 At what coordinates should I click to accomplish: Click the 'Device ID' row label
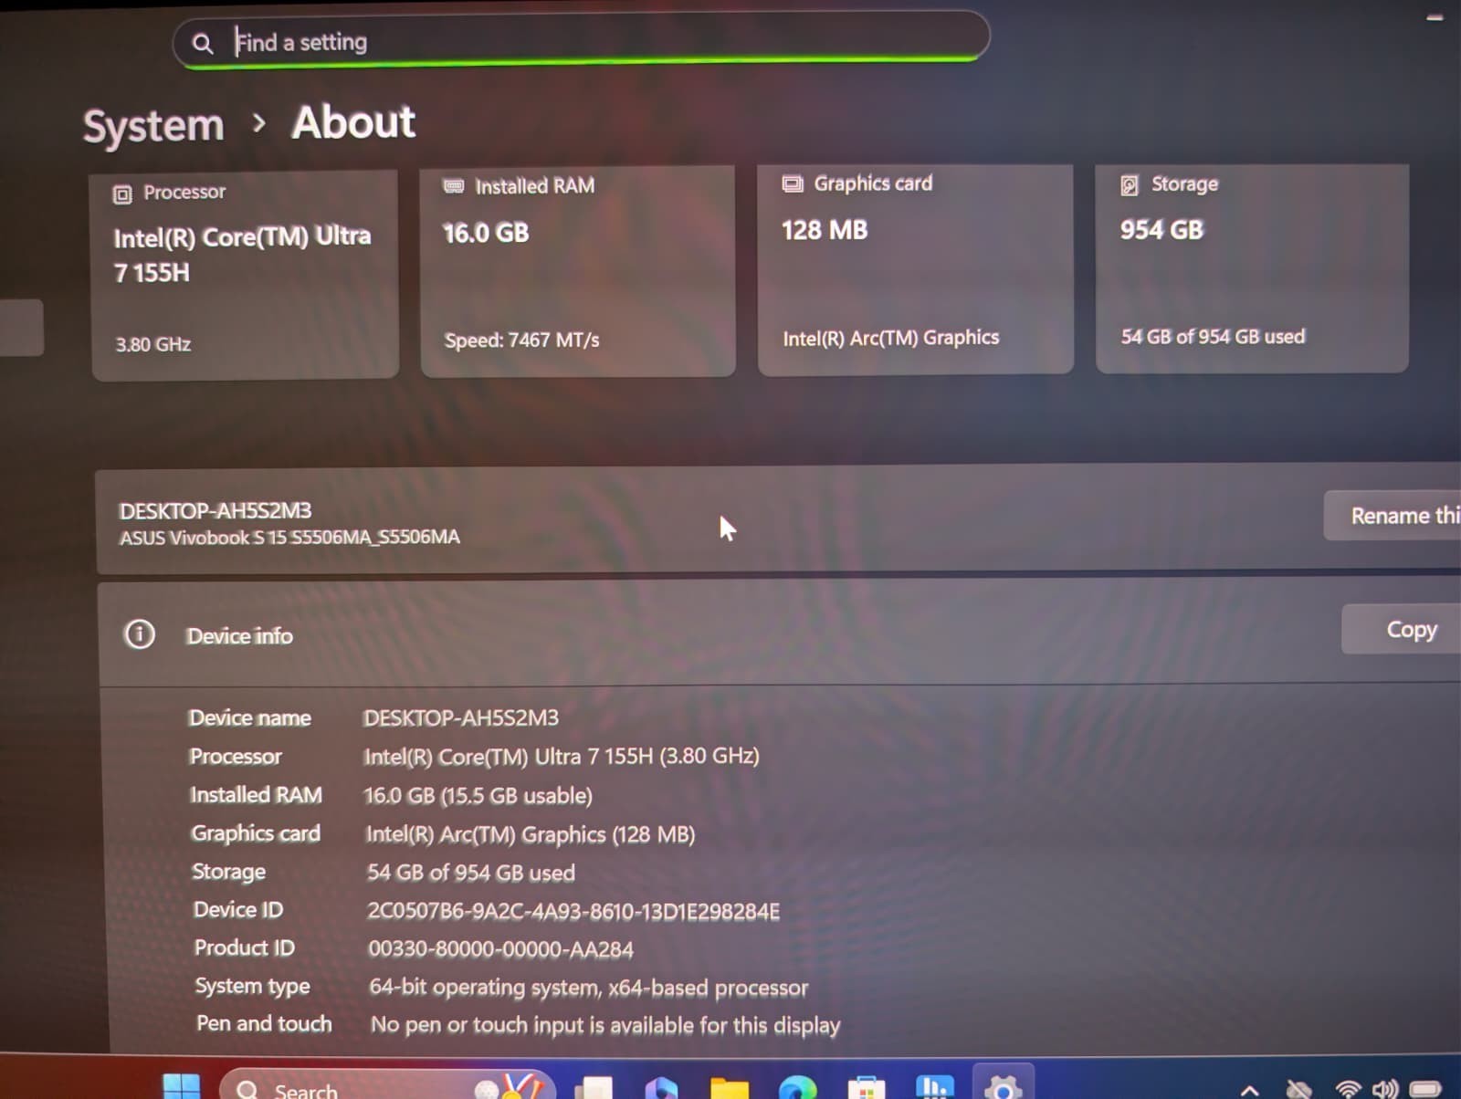tap(238, 909)
